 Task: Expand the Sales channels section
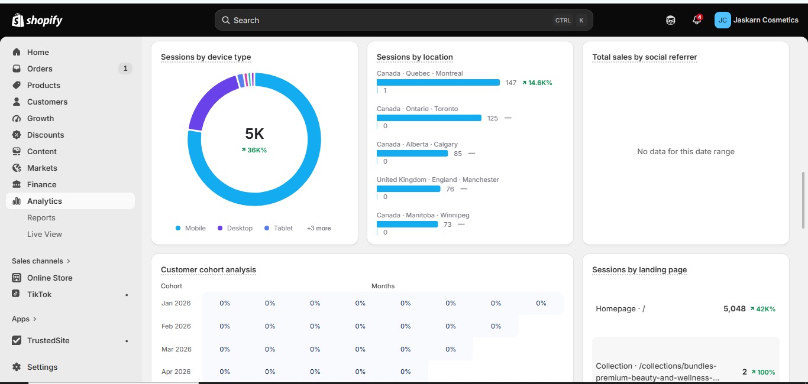tap(41, 261)
